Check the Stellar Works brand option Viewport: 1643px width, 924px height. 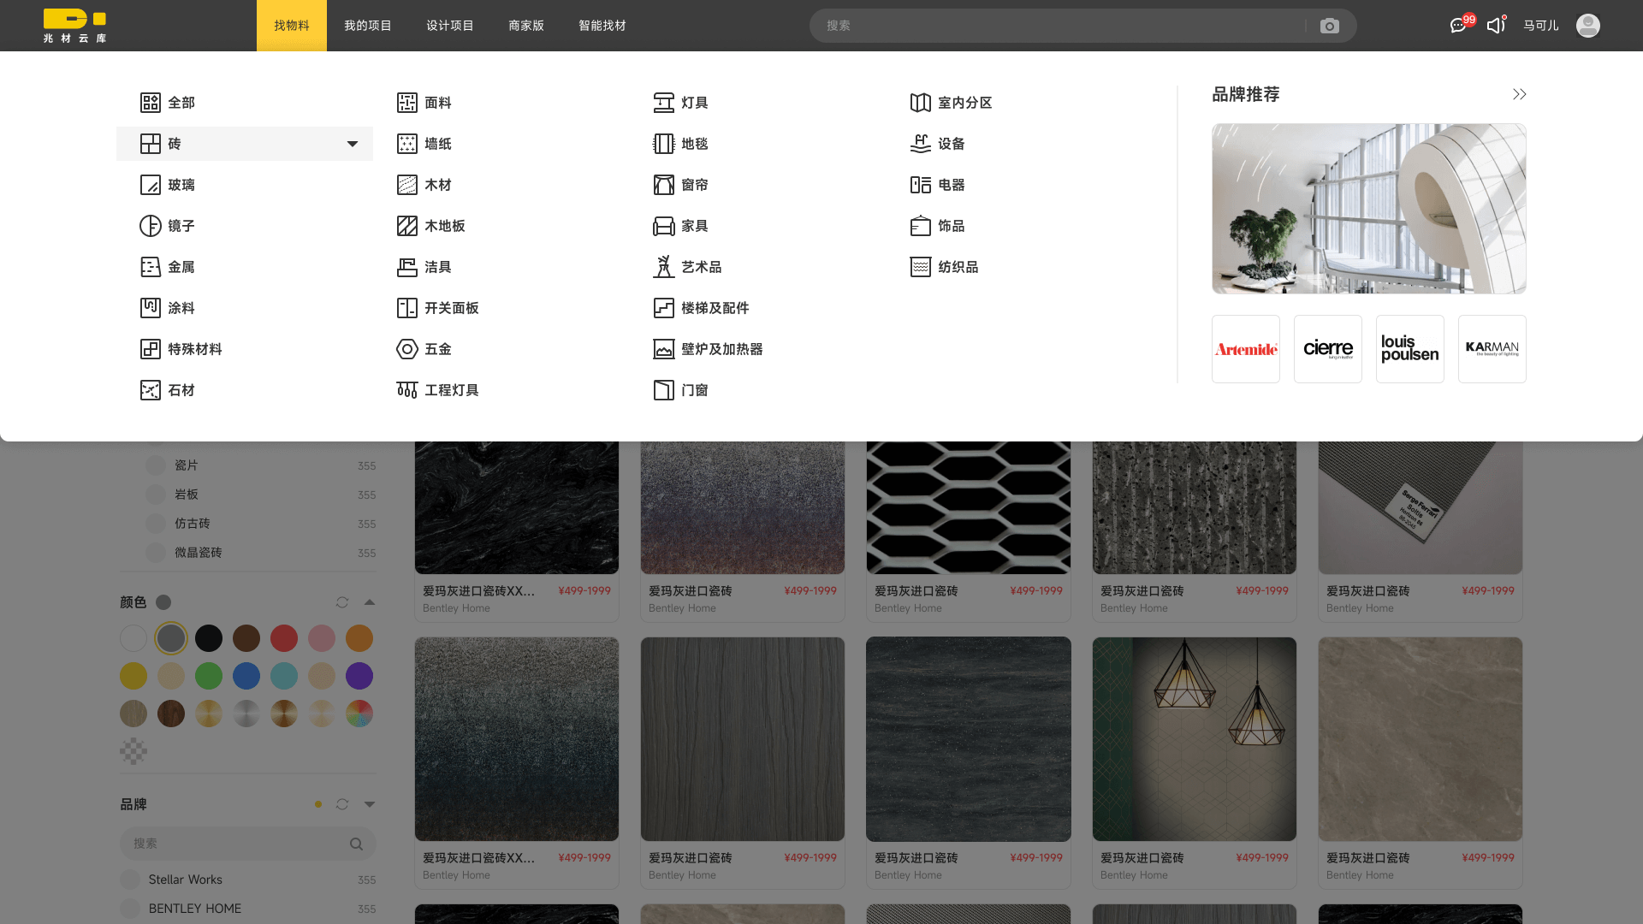(x=130, y=880)
